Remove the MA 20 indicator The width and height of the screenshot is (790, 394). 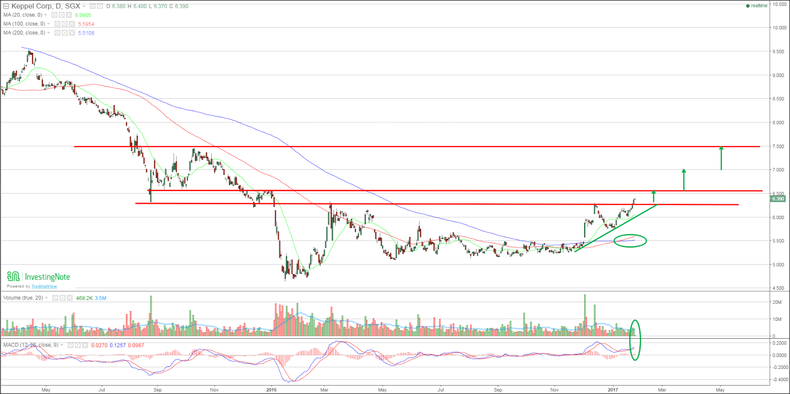click(x=69, y=15)
